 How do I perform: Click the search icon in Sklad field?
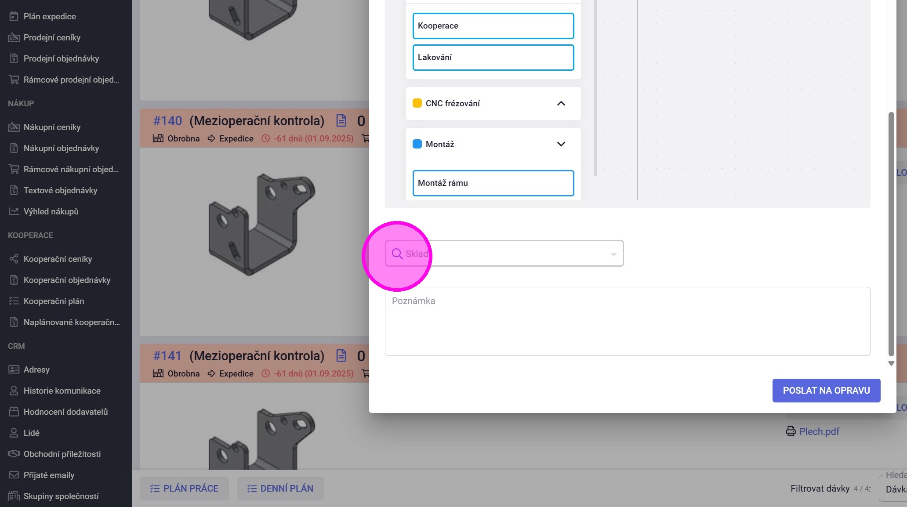click(397, 253)
